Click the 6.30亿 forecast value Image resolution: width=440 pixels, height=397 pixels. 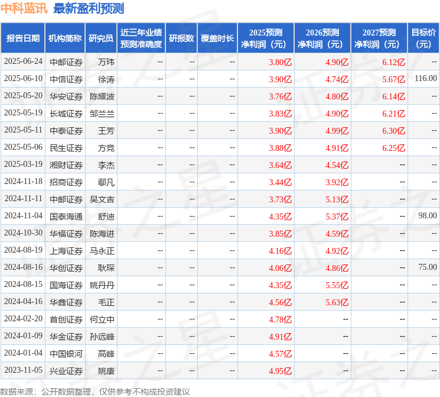(393, 130)
